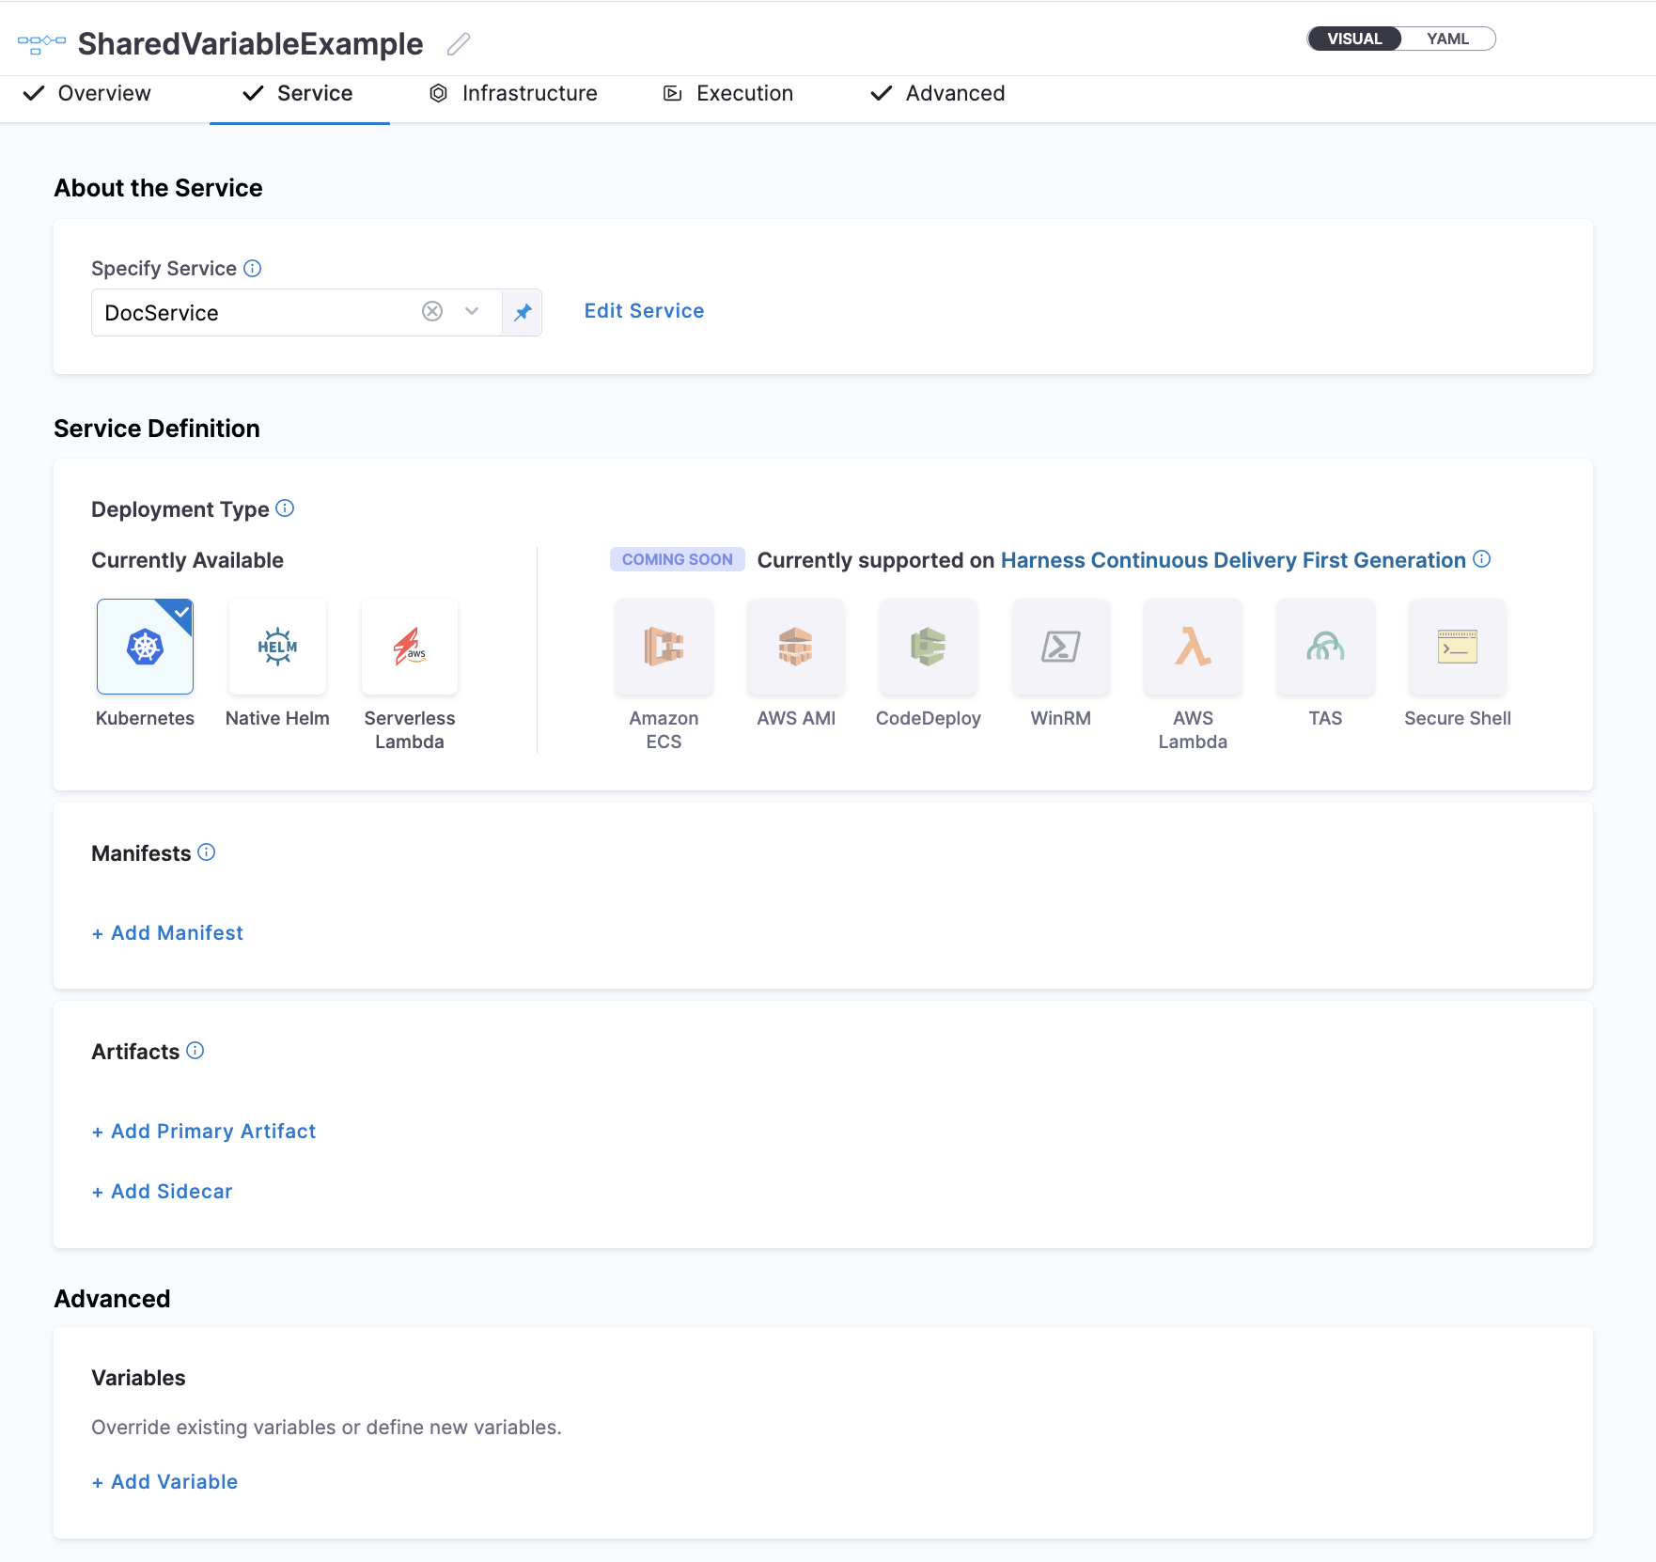This screenshot has height=1562, width=1656.
Task: Clear the DocService selection
Action: tap(432, 311)
